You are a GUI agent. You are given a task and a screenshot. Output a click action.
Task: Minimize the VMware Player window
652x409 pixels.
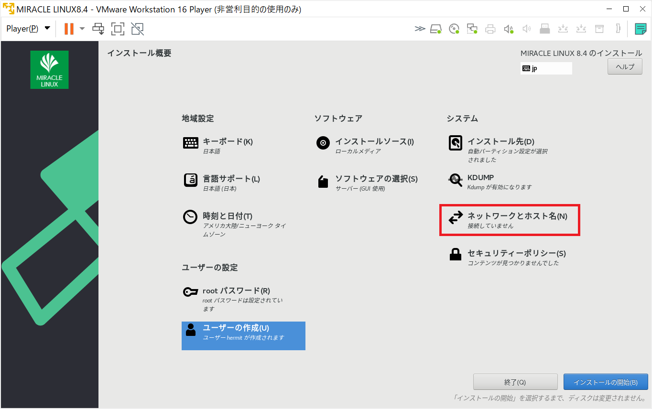(x=609, y=9)
